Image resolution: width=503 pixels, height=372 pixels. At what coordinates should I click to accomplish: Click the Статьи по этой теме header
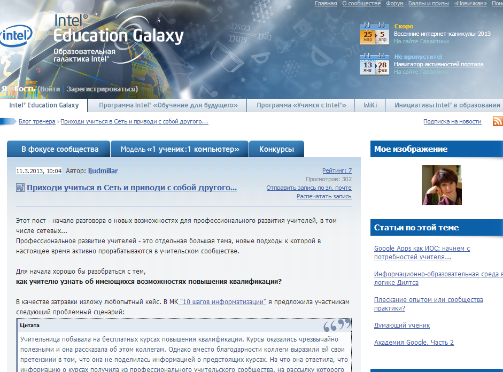437,227
